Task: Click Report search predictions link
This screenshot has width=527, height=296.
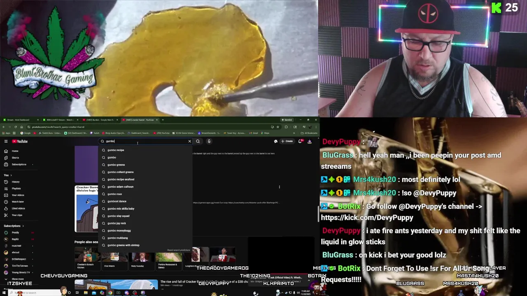Action: (x=179, y=250)
